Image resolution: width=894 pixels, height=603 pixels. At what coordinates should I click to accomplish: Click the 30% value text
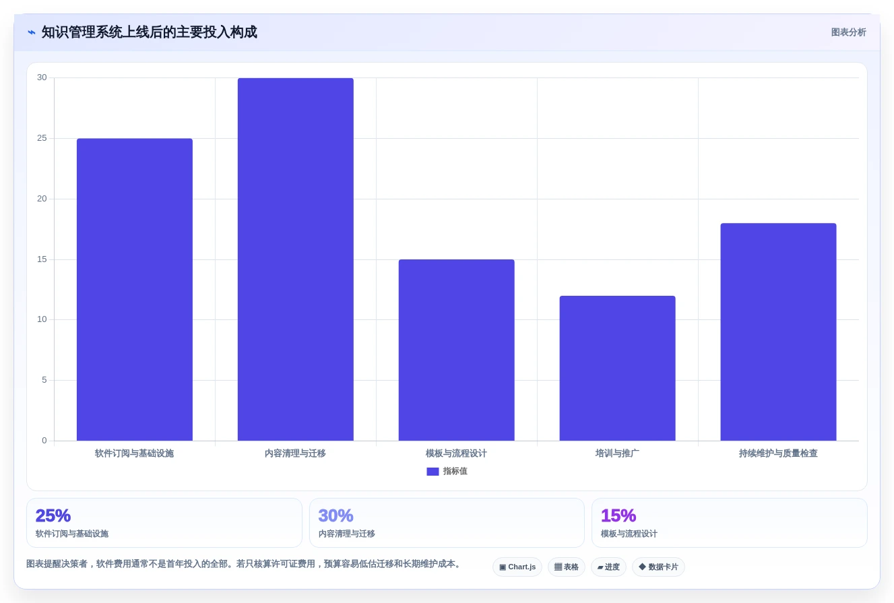(336, 515)
